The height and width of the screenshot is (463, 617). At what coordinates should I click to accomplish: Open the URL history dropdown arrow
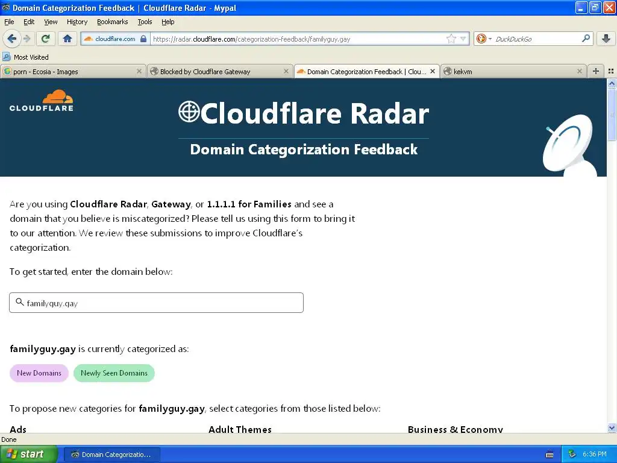[463, 39]
